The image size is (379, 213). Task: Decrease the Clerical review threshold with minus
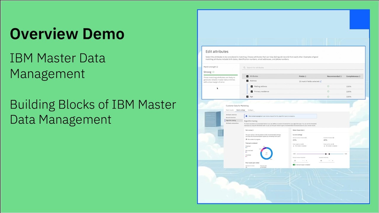click(x=303, y=161)
